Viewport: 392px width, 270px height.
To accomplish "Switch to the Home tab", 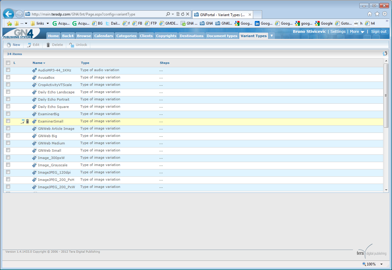I will (x=53, y=36).
